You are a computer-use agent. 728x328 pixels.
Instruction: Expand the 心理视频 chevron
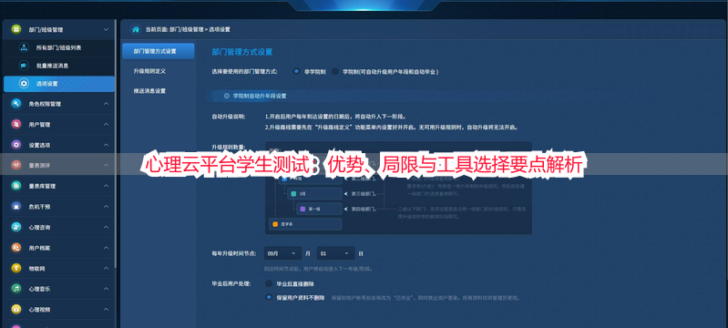tap(106, 309)
